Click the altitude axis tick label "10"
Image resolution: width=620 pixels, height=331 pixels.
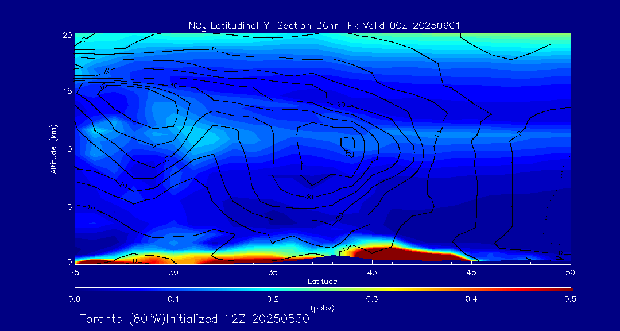67,149
